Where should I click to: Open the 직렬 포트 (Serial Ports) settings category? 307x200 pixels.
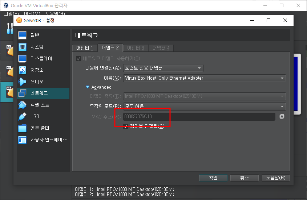click(43, 105)
